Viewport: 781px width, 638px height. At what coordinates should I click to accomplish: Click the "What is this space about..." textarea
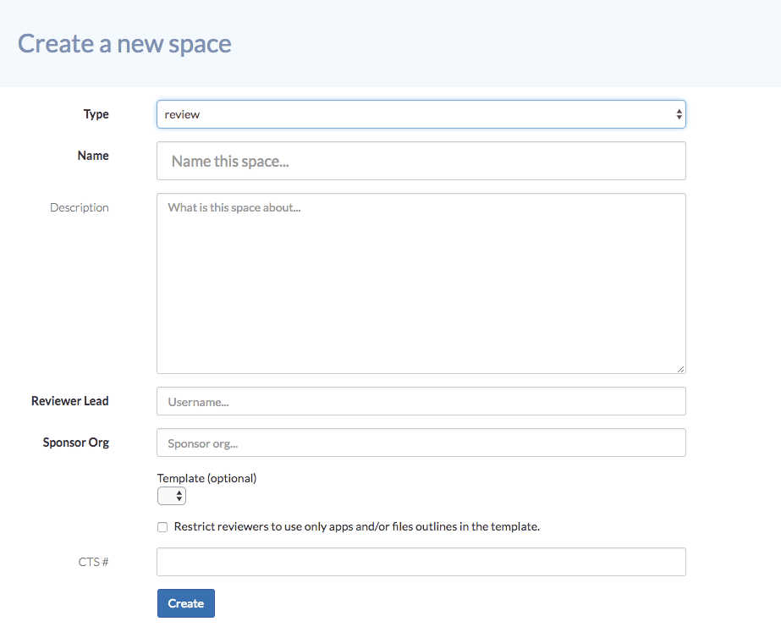[421, 279]
